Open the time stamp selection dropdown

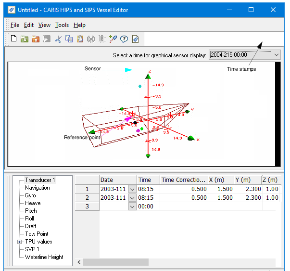coord(277,55)
